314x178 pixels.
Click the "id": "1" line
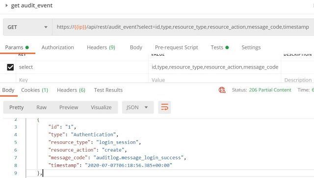pos(62,127)
